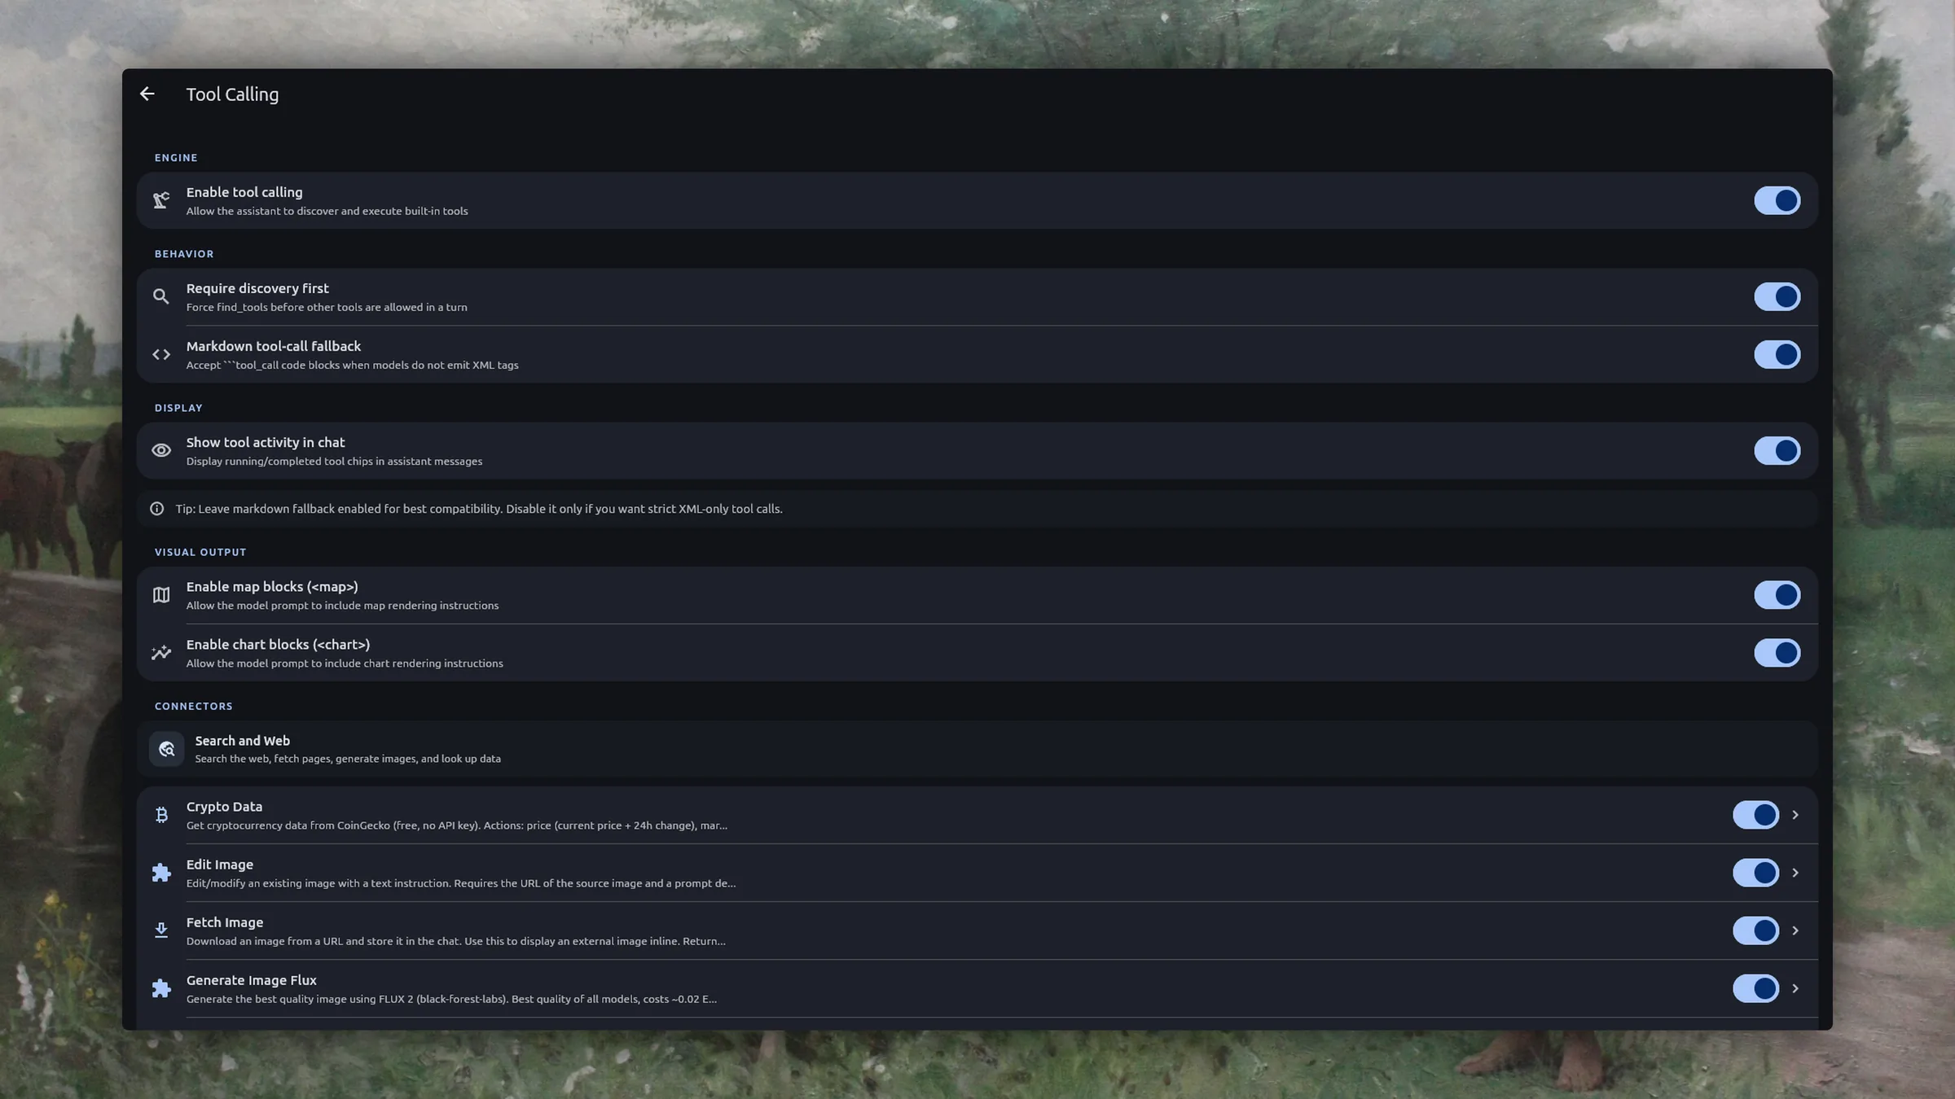Click 'Download an image from a URL' description

[x=456, y=941]
